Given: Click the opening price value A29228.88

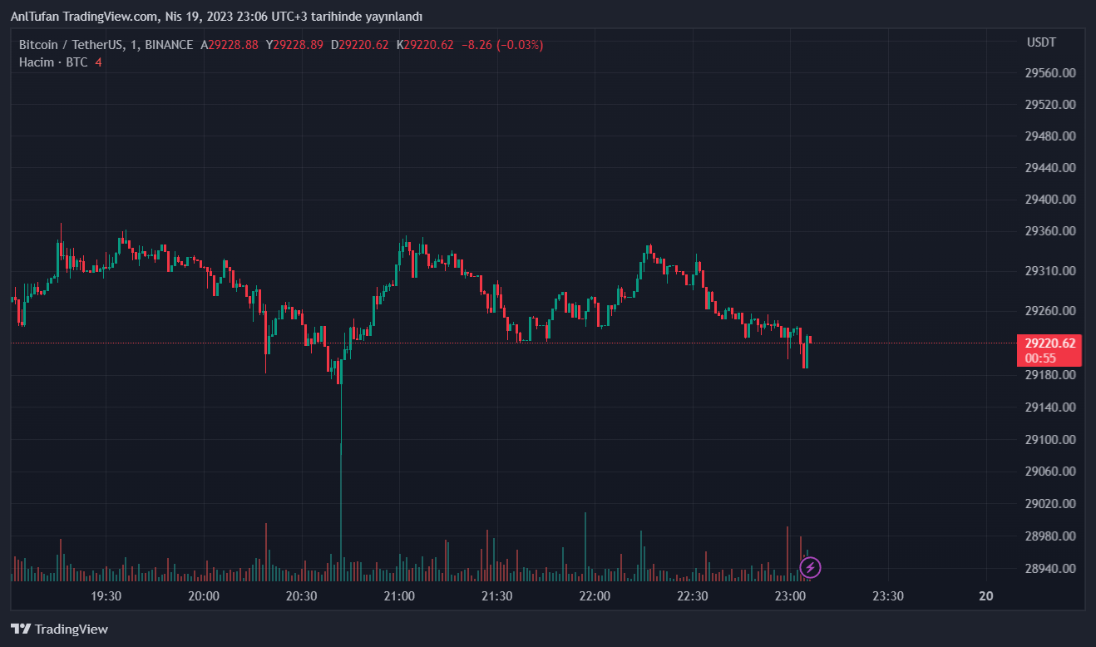Looking at the screenshot, I should click(x=230, y=45).
